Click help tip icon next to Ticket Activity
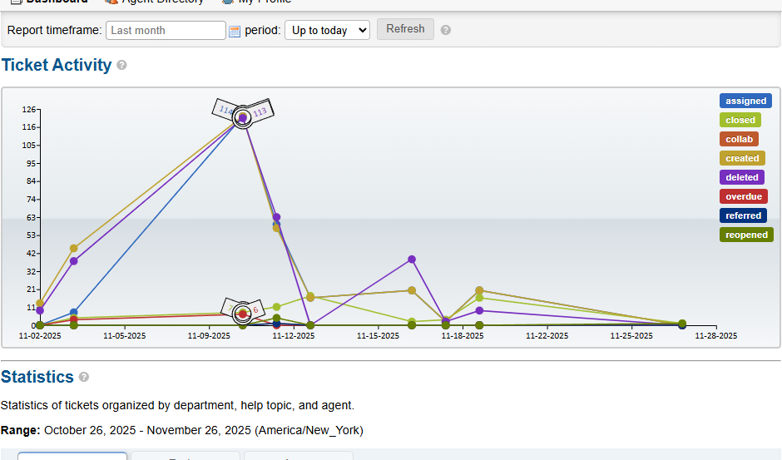Viewport: 782px width, 460px height. point(122,65)
